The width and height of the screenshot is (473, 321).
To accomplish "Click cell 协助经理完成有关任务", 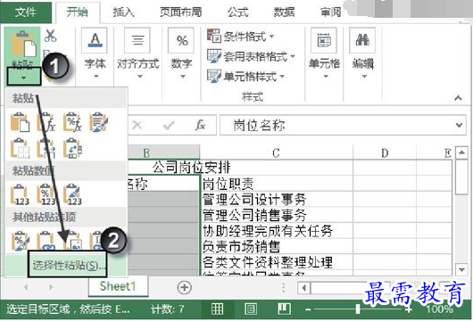I will (277, 231).
